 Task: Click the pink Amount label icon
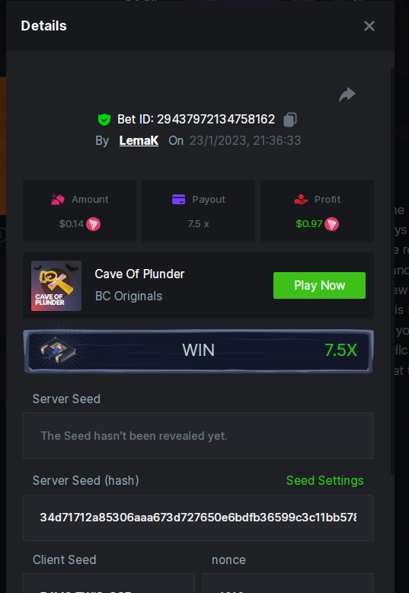(x=57, y=199)
